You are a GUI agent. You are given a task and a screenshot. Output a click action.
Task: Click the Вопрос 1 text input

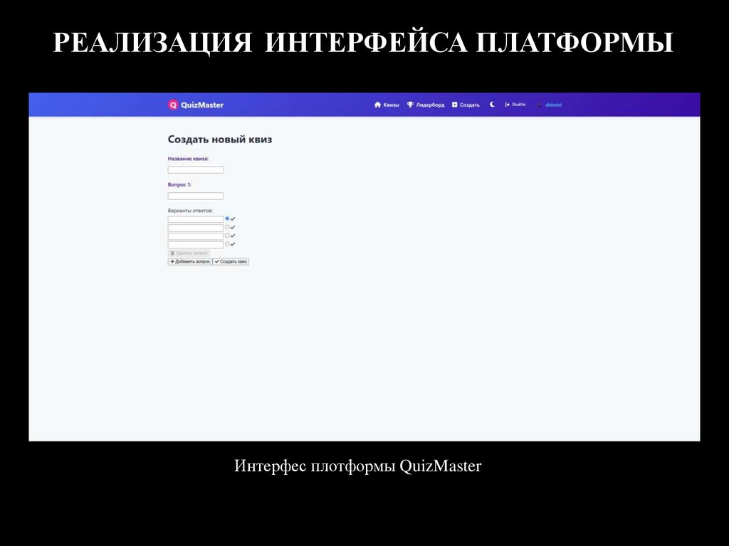(x=195, y=195)
